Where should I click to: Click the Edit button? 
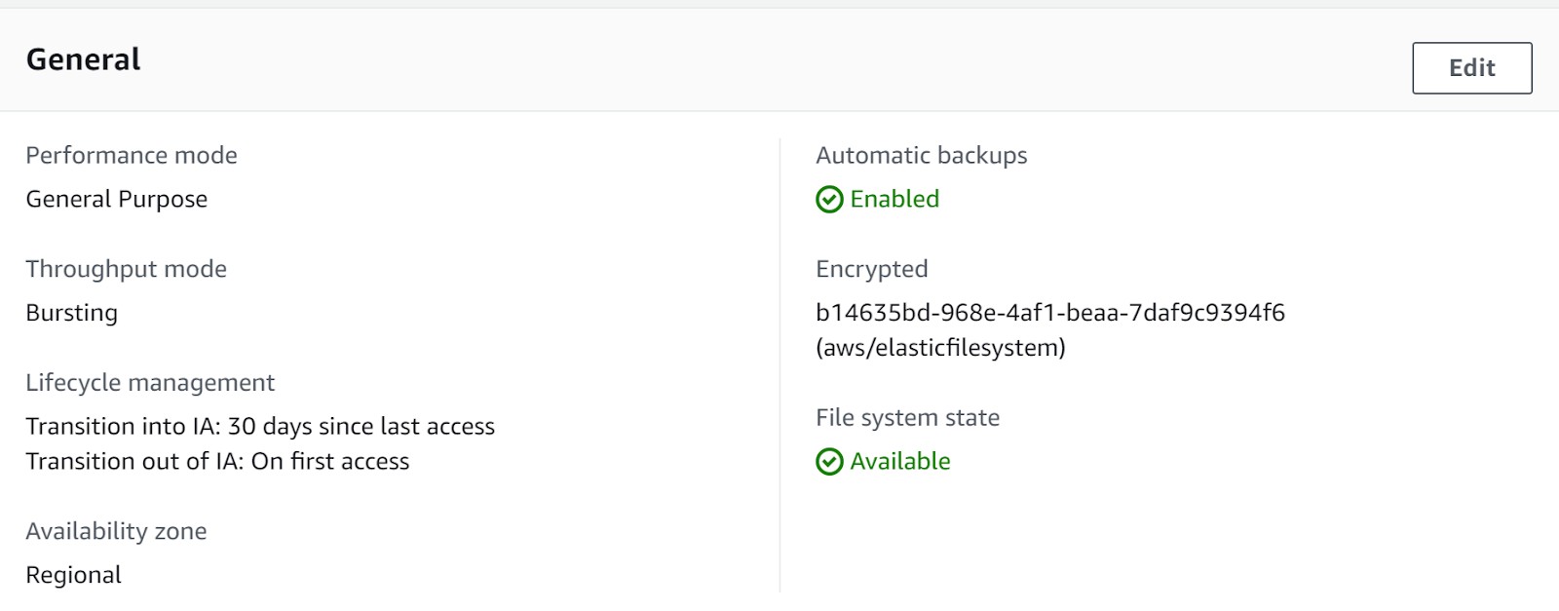click(x=1471, y=68)
